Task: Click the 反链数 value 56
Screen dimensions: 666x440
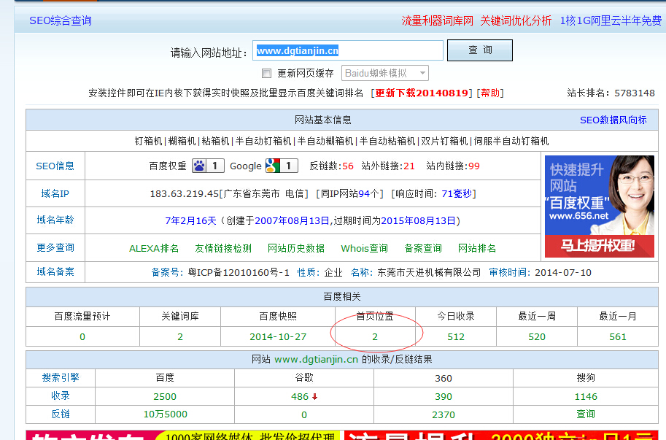Action: pyautogui.click(x=348, y=166)
